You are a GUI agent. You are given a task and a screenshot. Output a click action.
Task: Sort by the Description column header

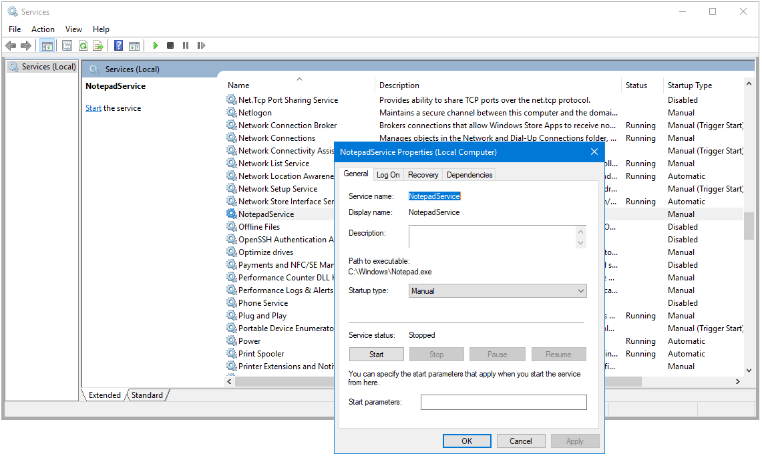[498, 85]
